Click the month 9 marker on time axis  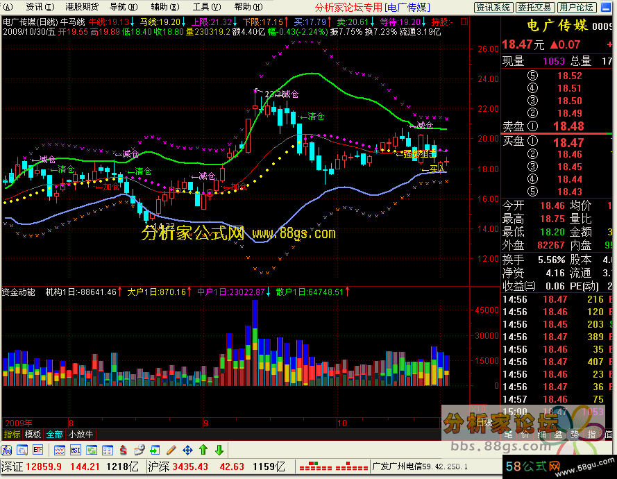205,423
